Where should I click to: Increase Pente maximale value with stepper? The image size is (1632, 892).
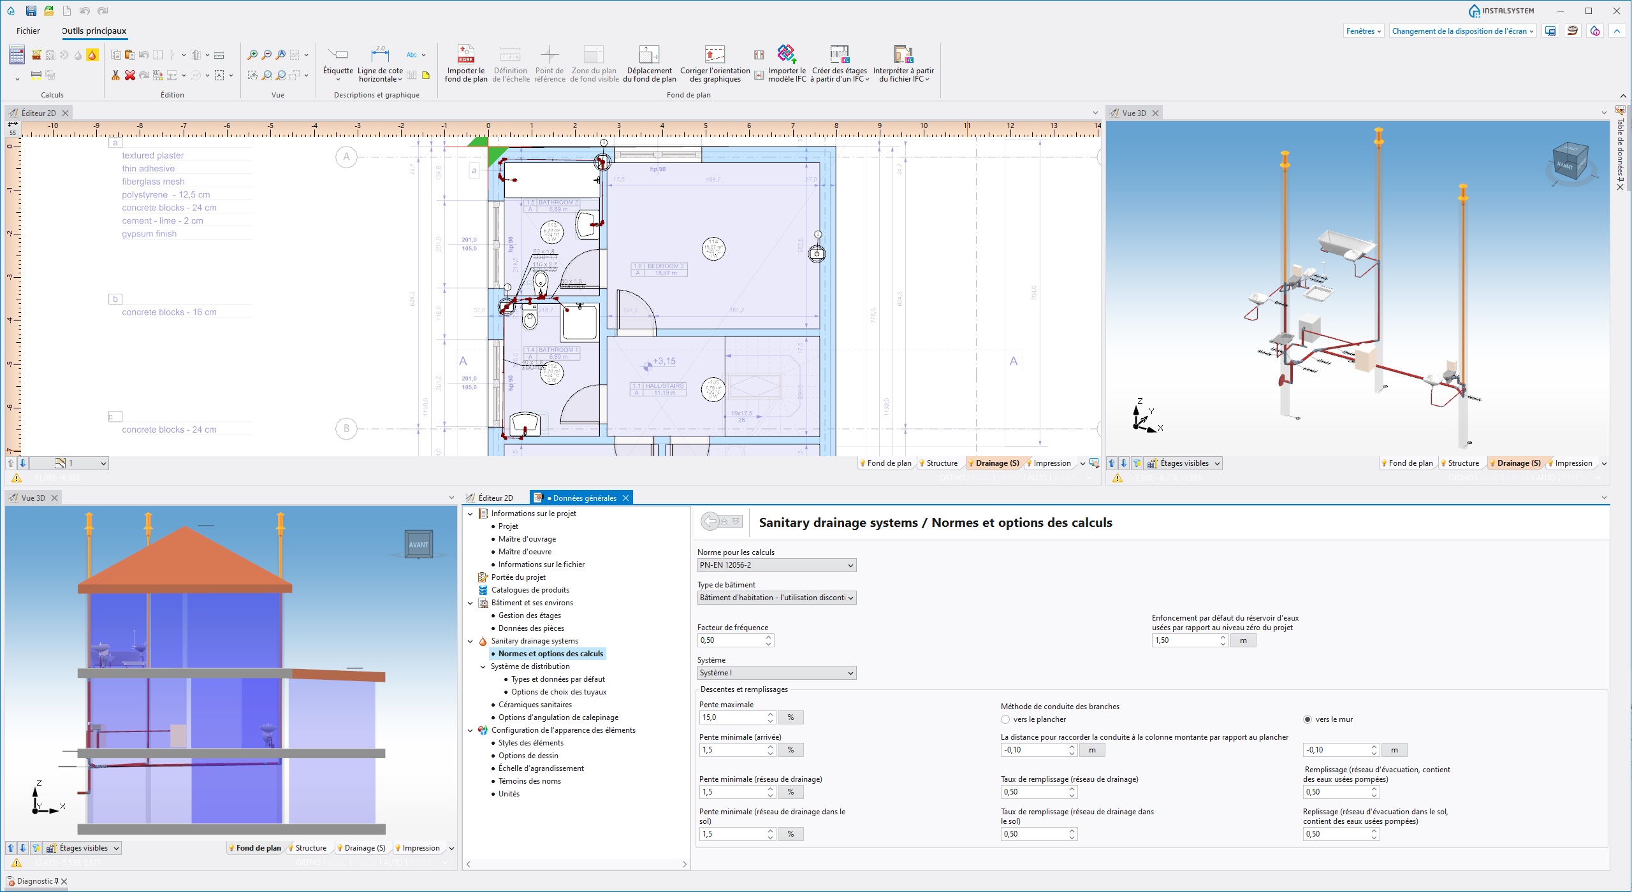coord(770,714)
